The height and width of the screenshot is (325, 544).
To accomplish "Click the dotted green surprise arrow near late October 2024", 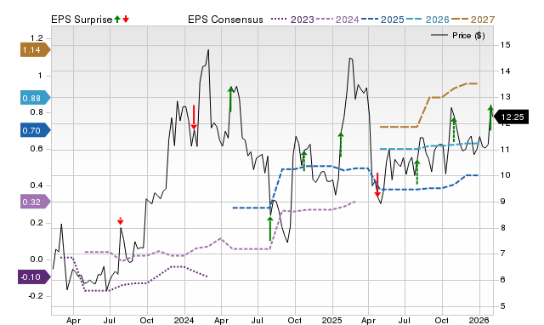I will point(304,161).
